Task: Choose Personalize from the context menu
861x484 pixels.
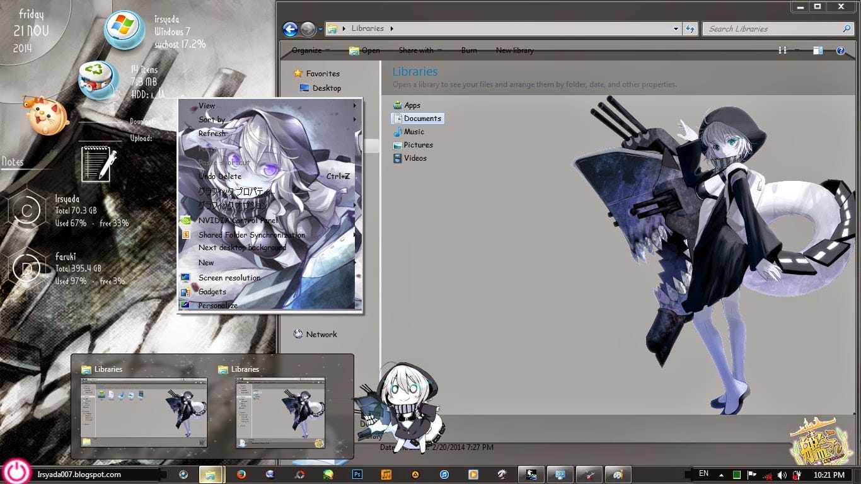Action: point(217,306)
